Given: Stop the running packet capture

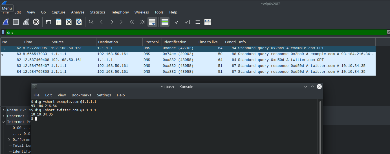Looking at the screenshot, I should click(x=16, y=22).
